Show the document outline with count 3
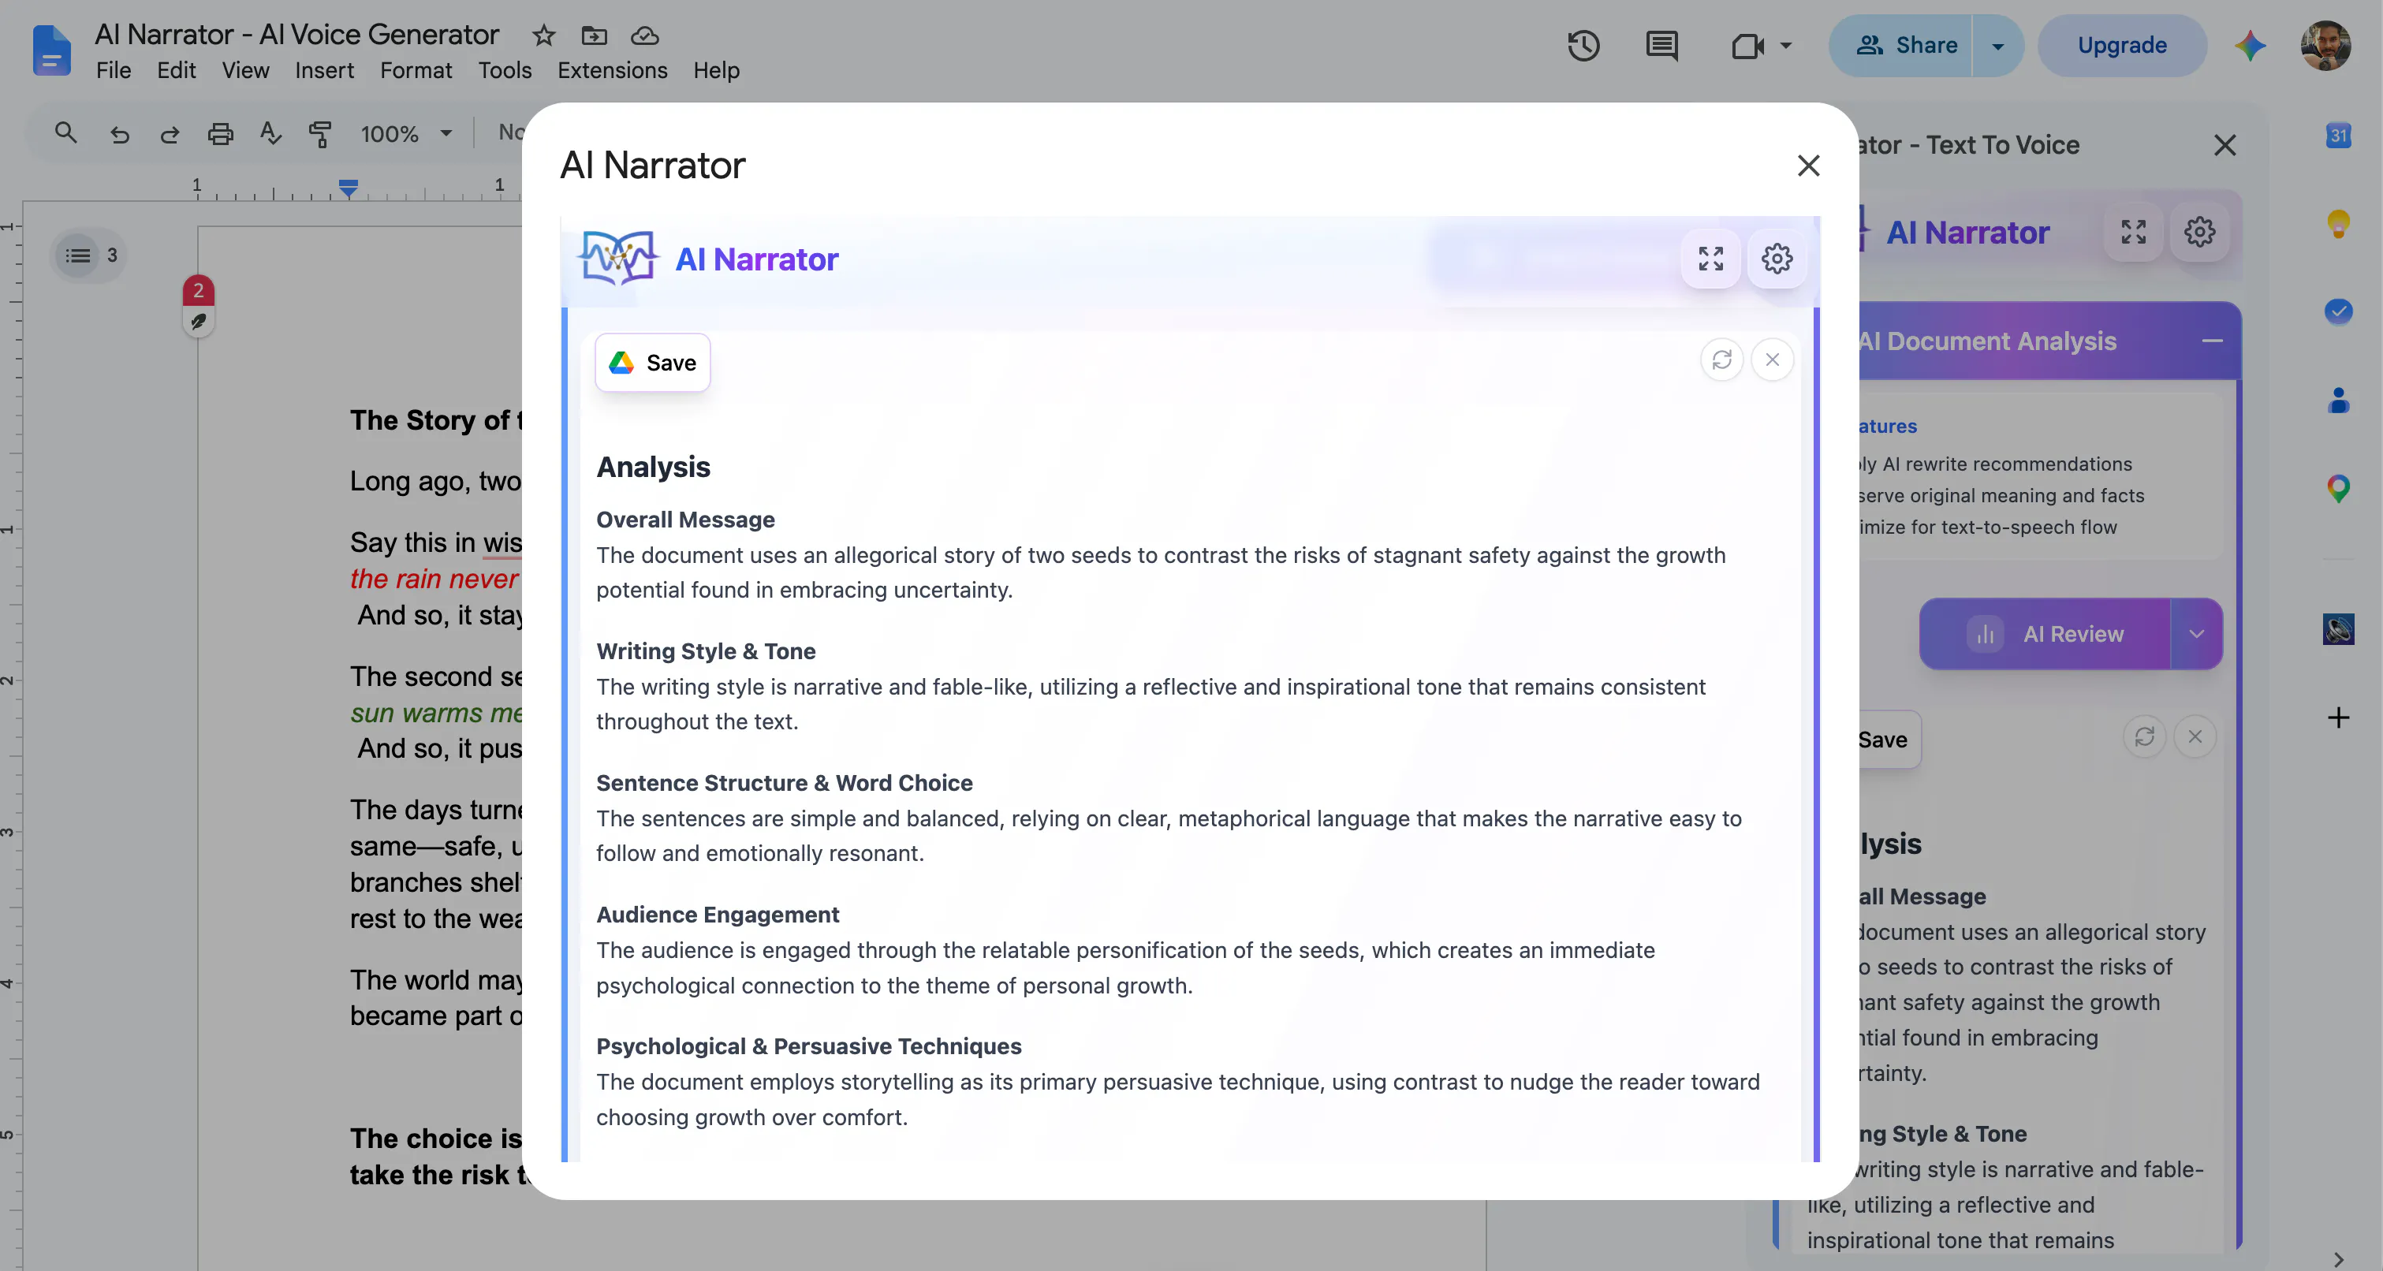Viewport: 2383px width, 1271px height. pyautogui.click(x=90, y=255)
